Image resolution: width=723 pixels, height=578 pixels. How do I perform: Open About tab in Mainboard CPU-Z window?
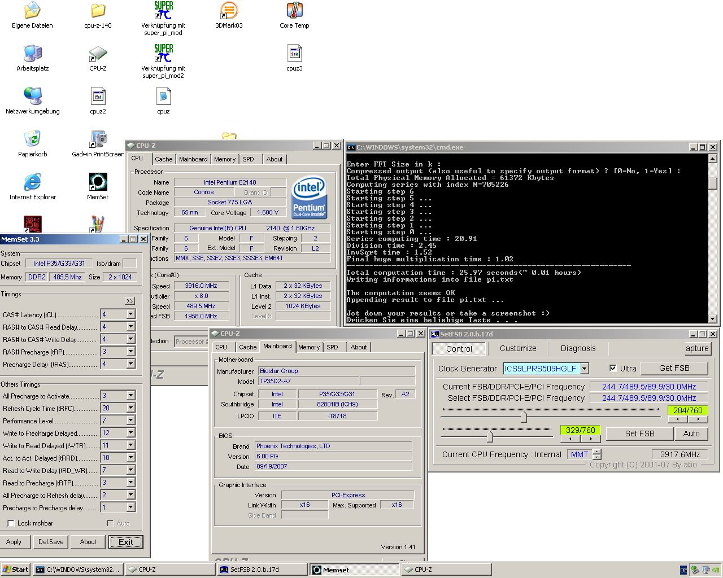(359, 347)
